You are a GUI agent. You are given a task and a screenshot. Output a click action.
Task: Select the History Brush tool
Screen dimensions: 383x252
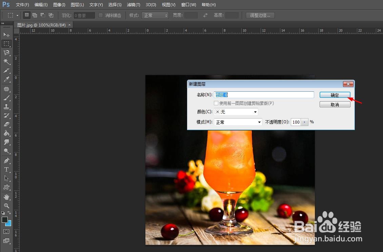pyautogui.click(x=6, y=115)
